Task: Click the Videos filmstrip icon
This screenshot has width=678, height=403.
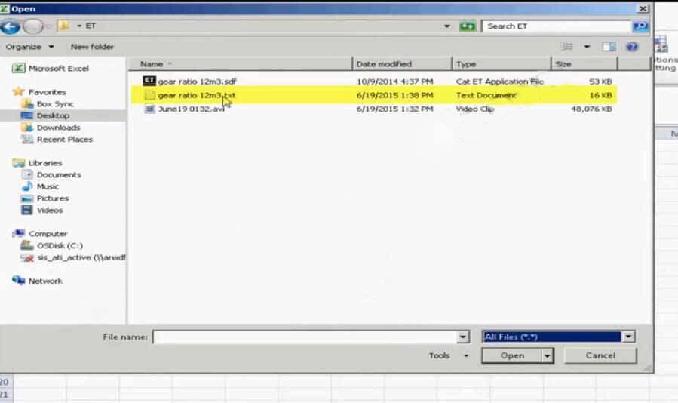Action: tap(27, 210)
